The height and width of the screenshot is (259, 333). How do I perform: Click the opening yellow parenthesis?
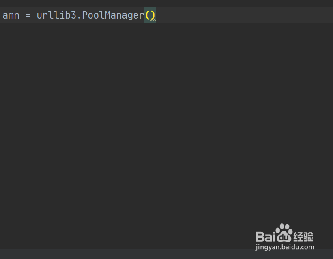coord(148,15)
